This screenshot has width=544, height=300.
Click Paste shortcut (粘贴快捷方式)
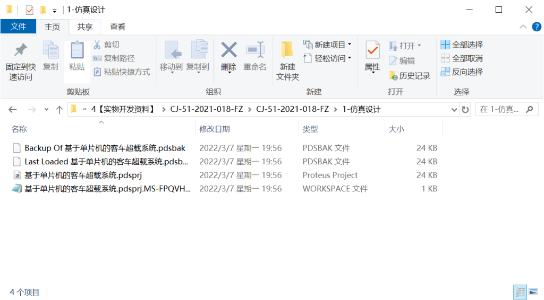point(122,72)
